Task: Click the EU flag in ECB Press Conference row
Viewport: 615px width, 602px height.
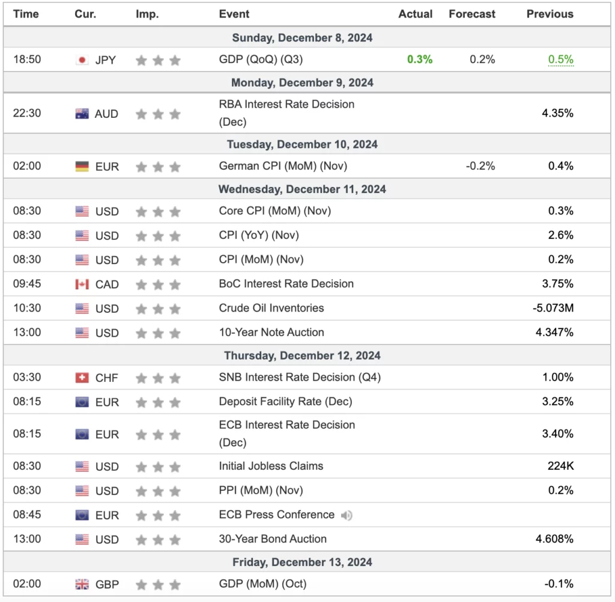Action: [82, 515]
